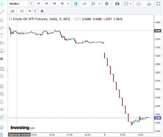The image size is (163, 137).
Task: Click the 2258 current price label
Action: (x=158, y=118)
